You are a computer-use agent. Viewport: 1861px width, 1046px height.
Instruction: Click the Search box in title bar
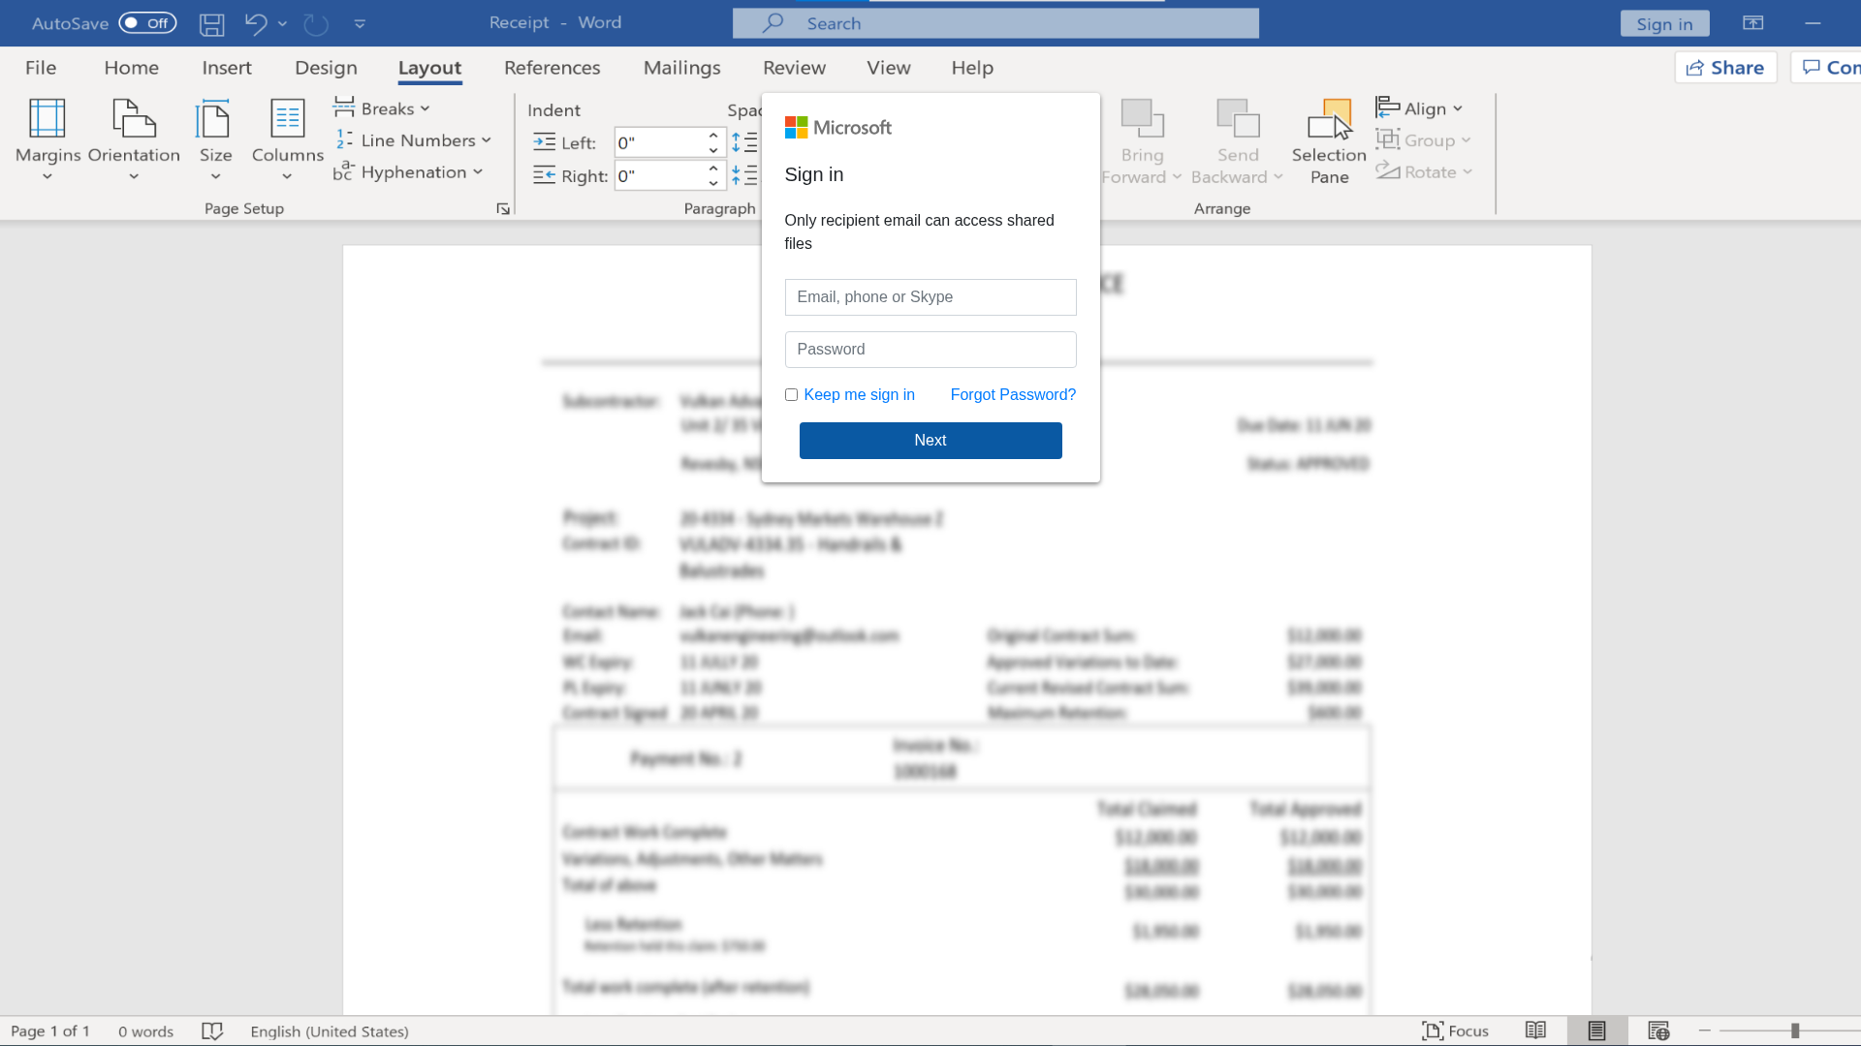(995, 23)
